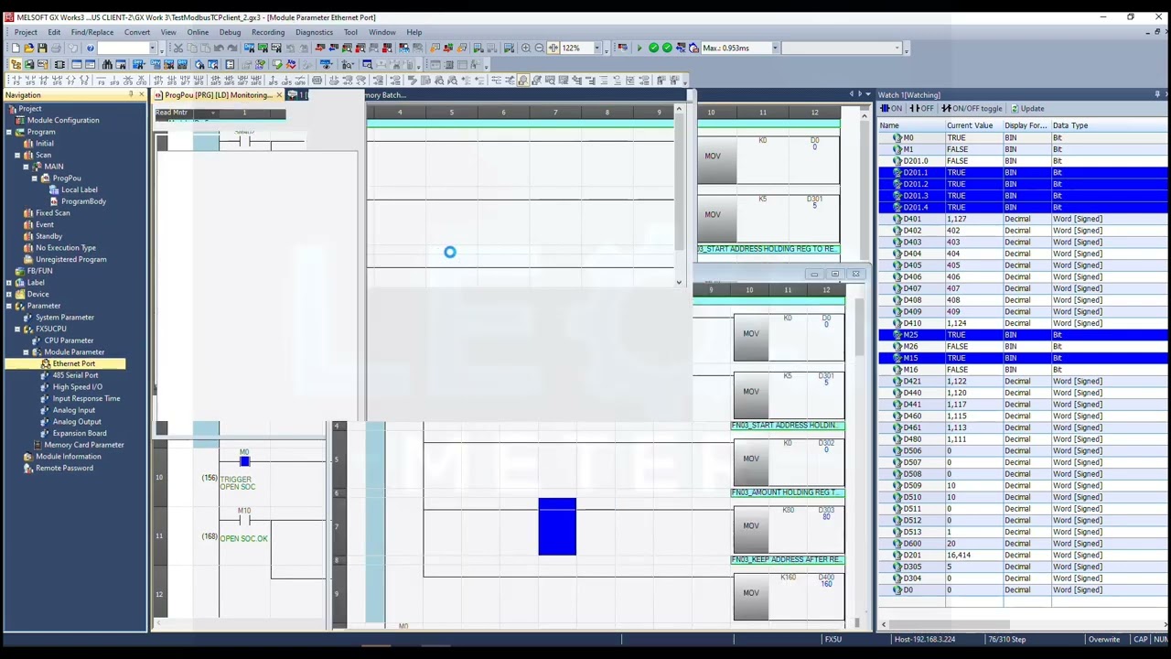This screenshot has height=659, width=1171.
Task: Toggle the M0 contact in ladder rung 10
Action: click(x=244, y=461)
